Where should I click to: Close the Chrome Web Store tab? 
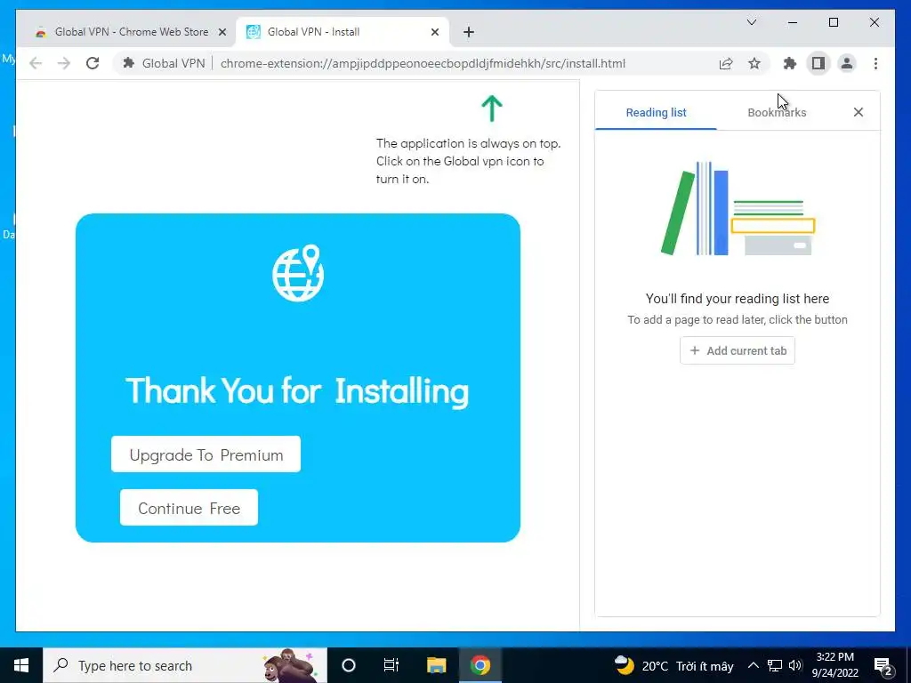point(222,32)
